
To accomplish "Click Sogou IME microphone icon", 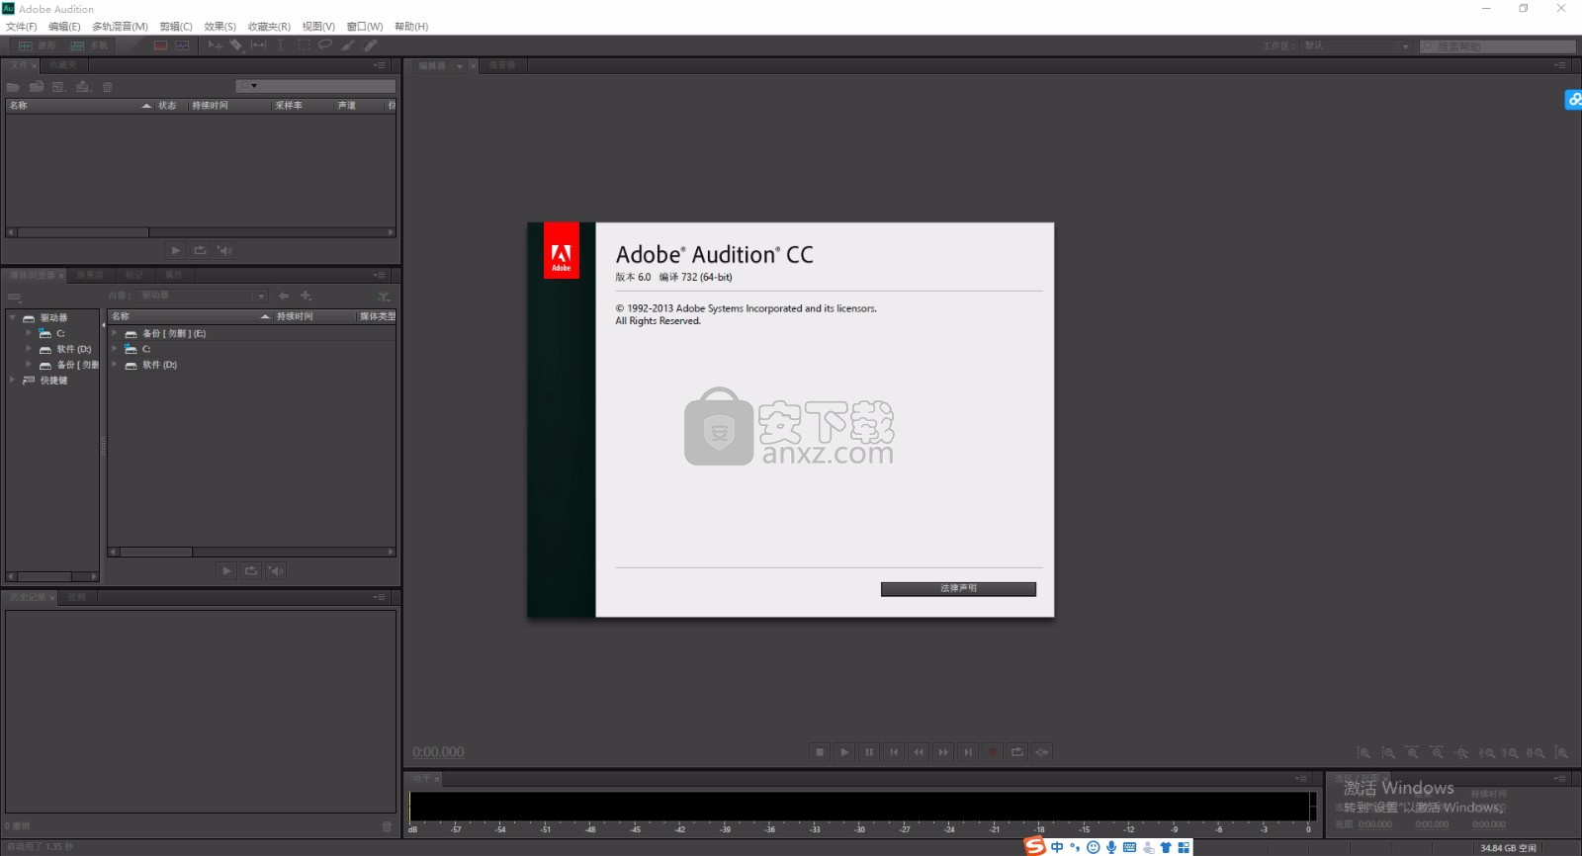I will 1111,847.
